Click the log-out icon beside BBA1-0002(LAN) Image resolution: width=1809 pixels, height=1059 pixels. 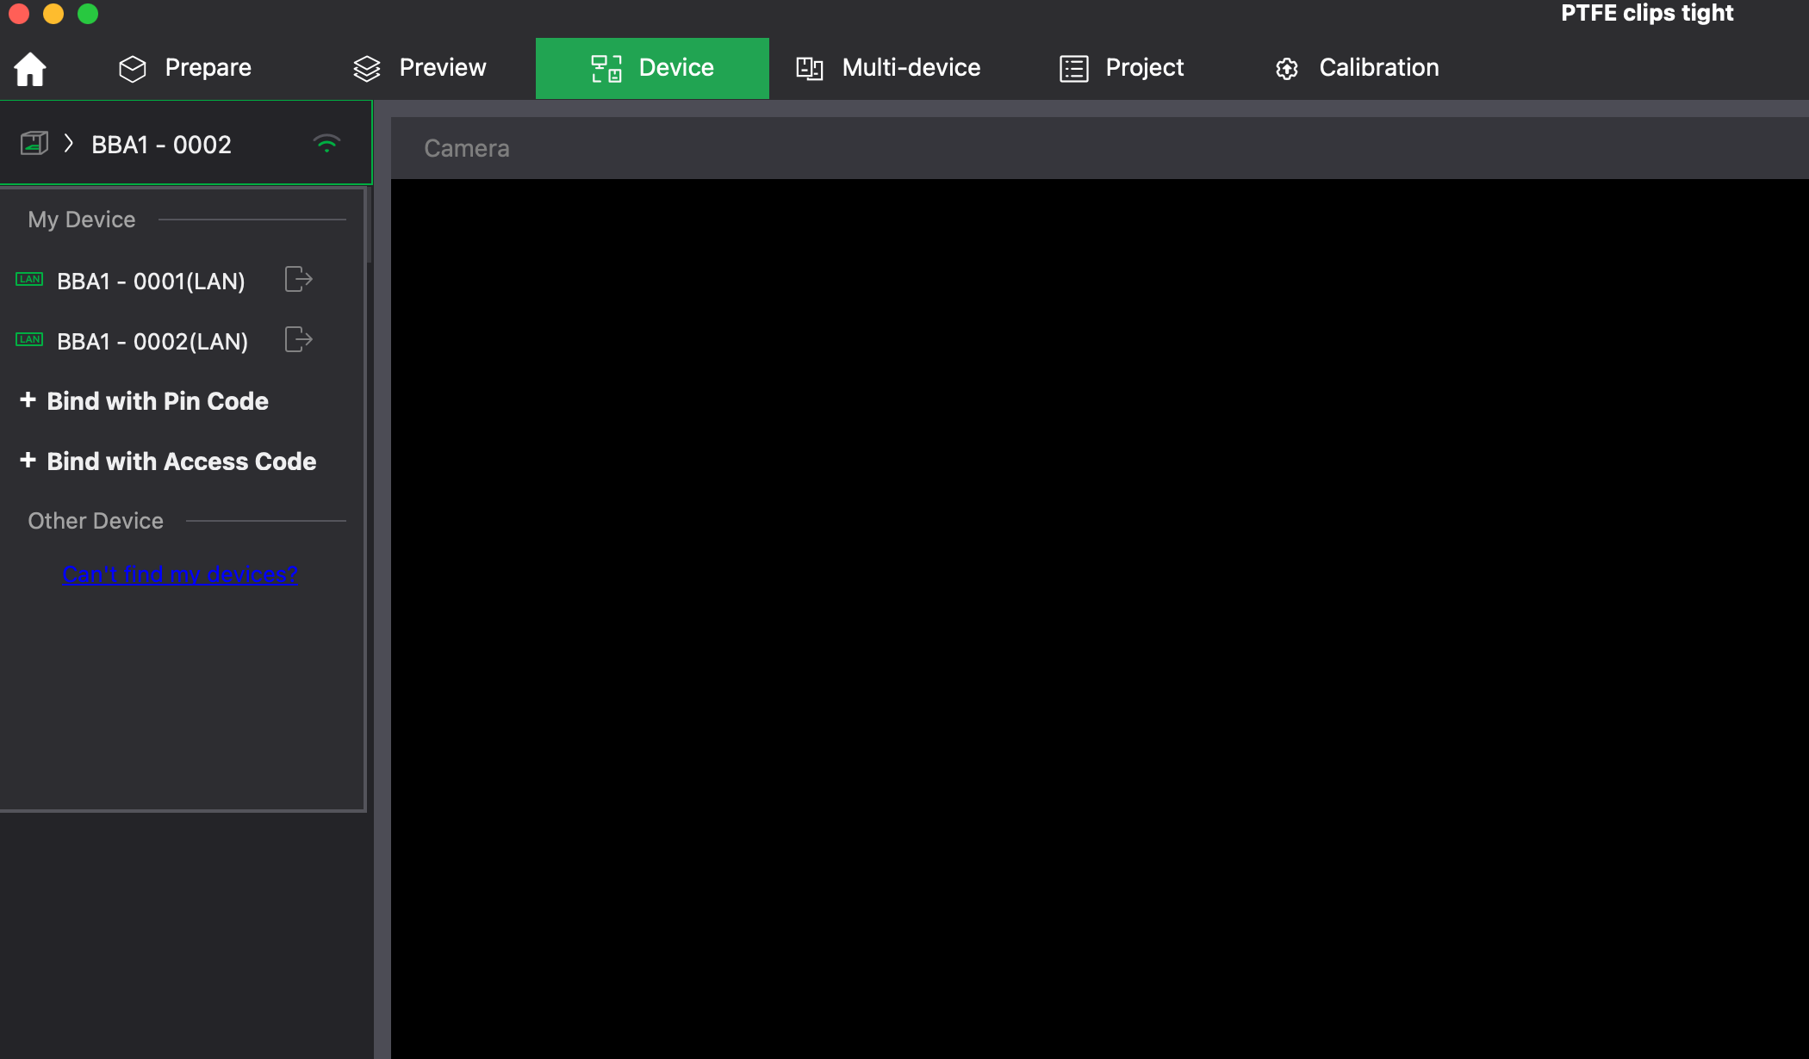(x=297, y=339)
